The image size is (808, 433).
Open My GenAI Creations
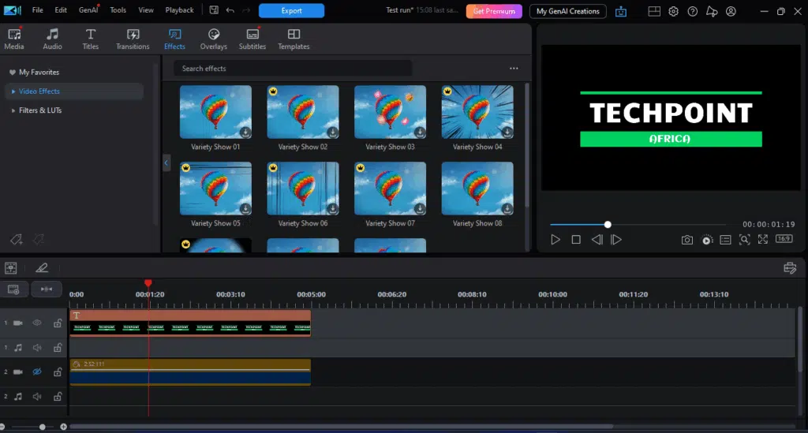568,11
